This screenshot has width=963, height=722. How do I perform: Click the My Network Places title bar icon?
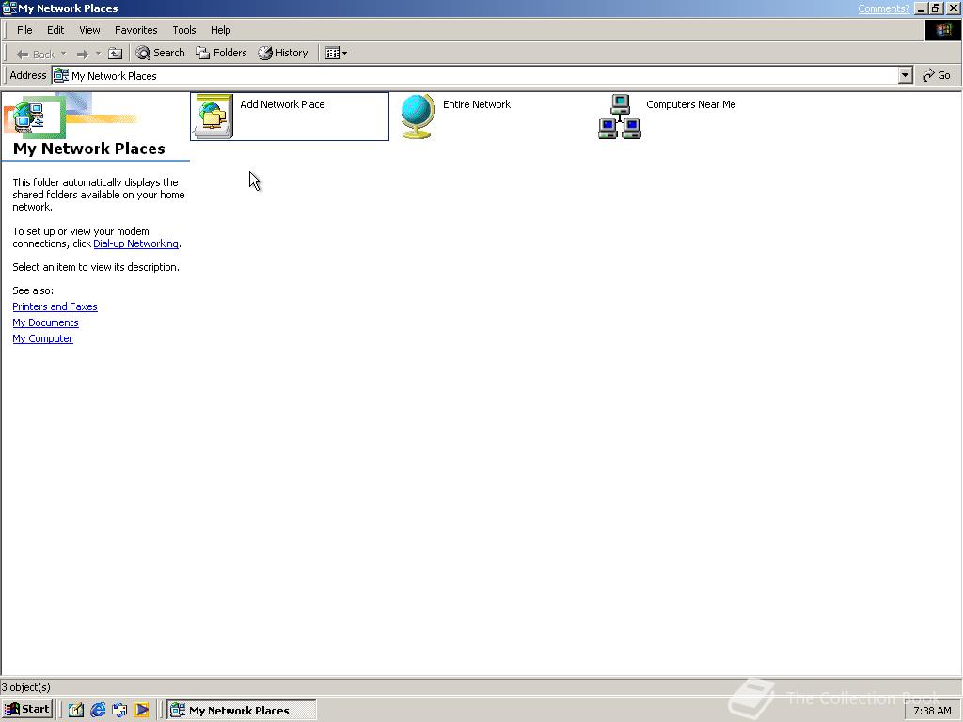(9, 8)
